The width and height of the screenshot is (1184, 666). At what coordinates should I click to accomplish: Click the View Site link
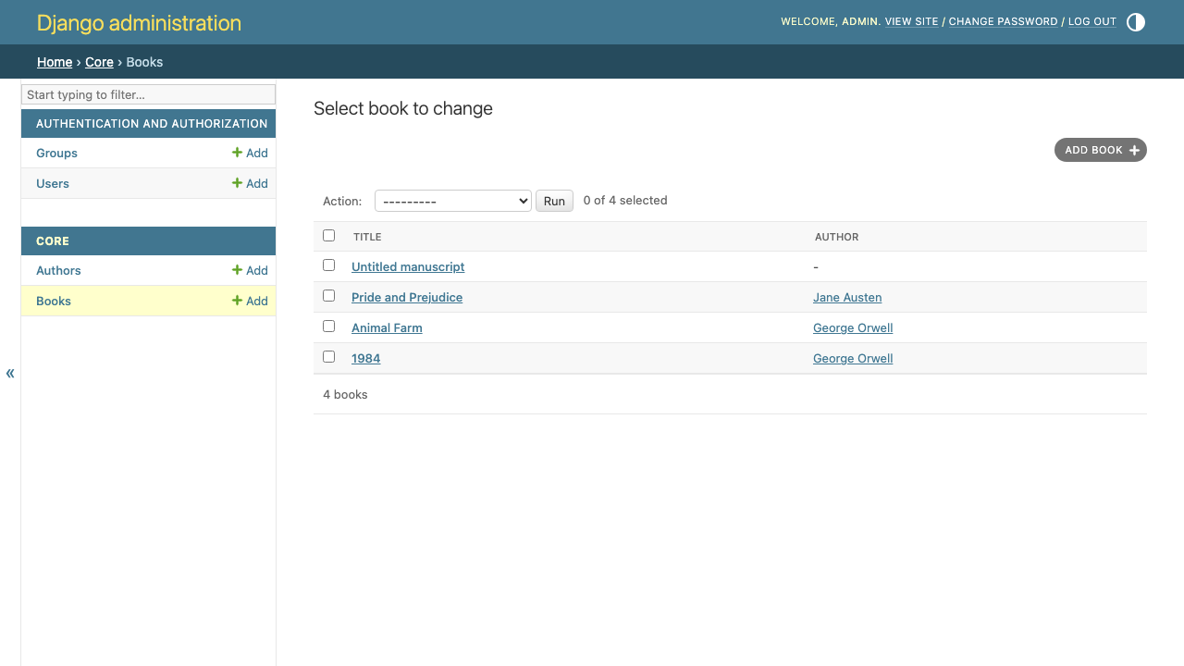911,21
